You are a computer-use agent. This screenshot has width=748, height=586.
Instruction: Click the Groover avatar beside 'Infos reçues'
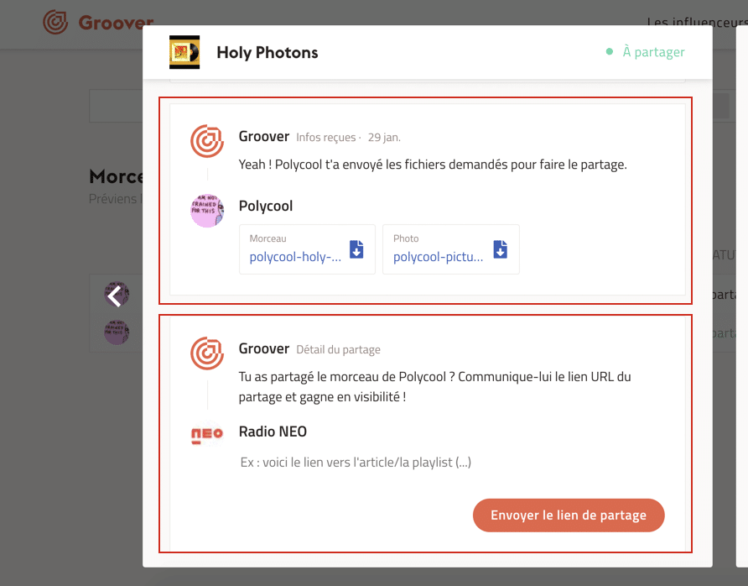[207, 141]
